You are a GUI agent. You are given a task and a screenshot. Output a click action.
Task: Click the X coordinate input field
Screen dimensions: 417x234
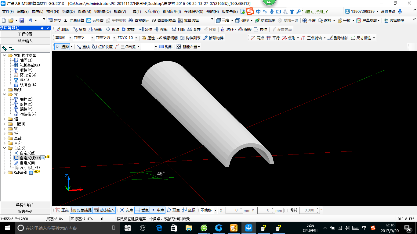(232, 210)
